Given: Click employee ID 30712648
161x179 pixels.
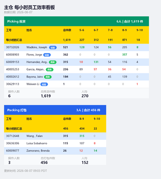Looking at the screenshot, I should [12, 136].
